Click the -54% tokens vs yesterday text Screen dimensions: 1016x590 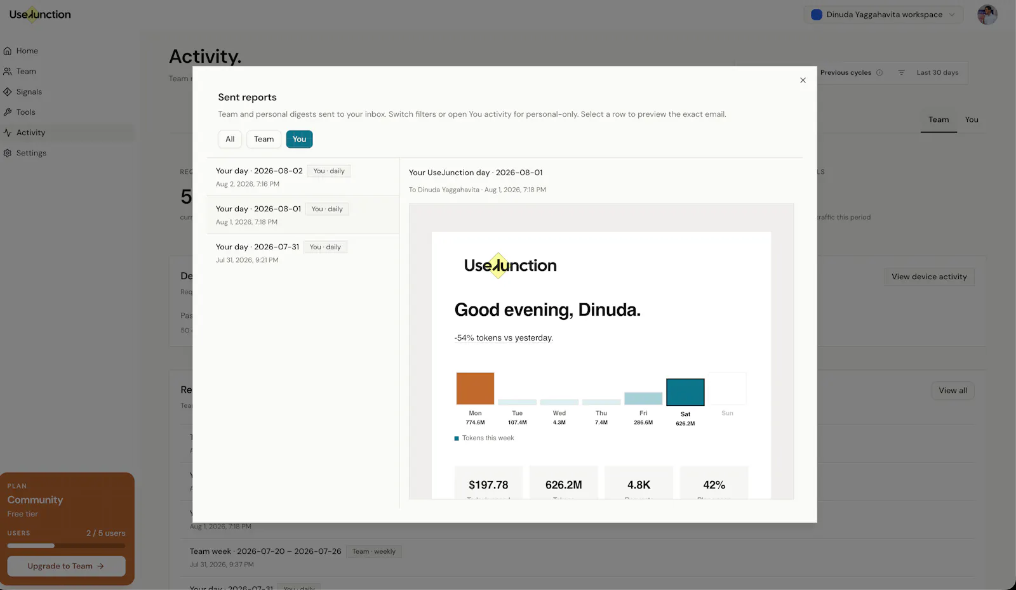[x=504, y=338]
